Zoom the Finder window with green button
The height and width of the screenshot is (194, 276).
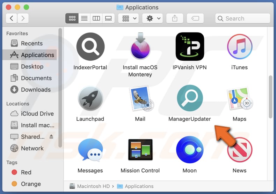[x=27, y=7]
